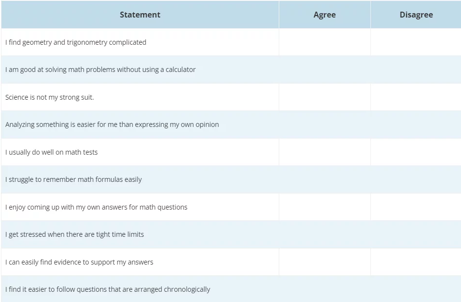Tick Disagree for stressed with tight time limits

[x=416, y=234]
